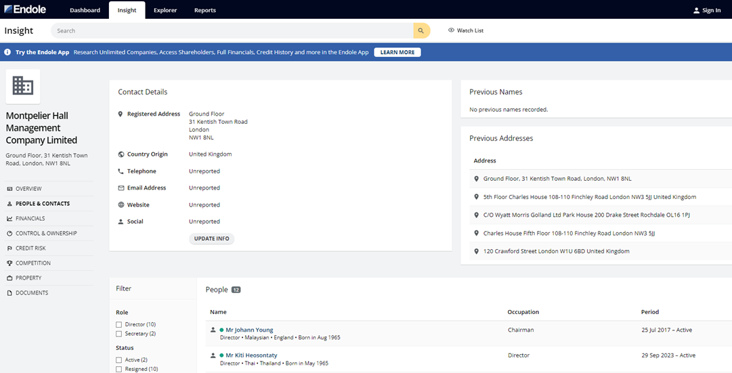This screenshot has width=732, height=373.
Task: Click the yellow search magnifier button
Action: point(421,30)
